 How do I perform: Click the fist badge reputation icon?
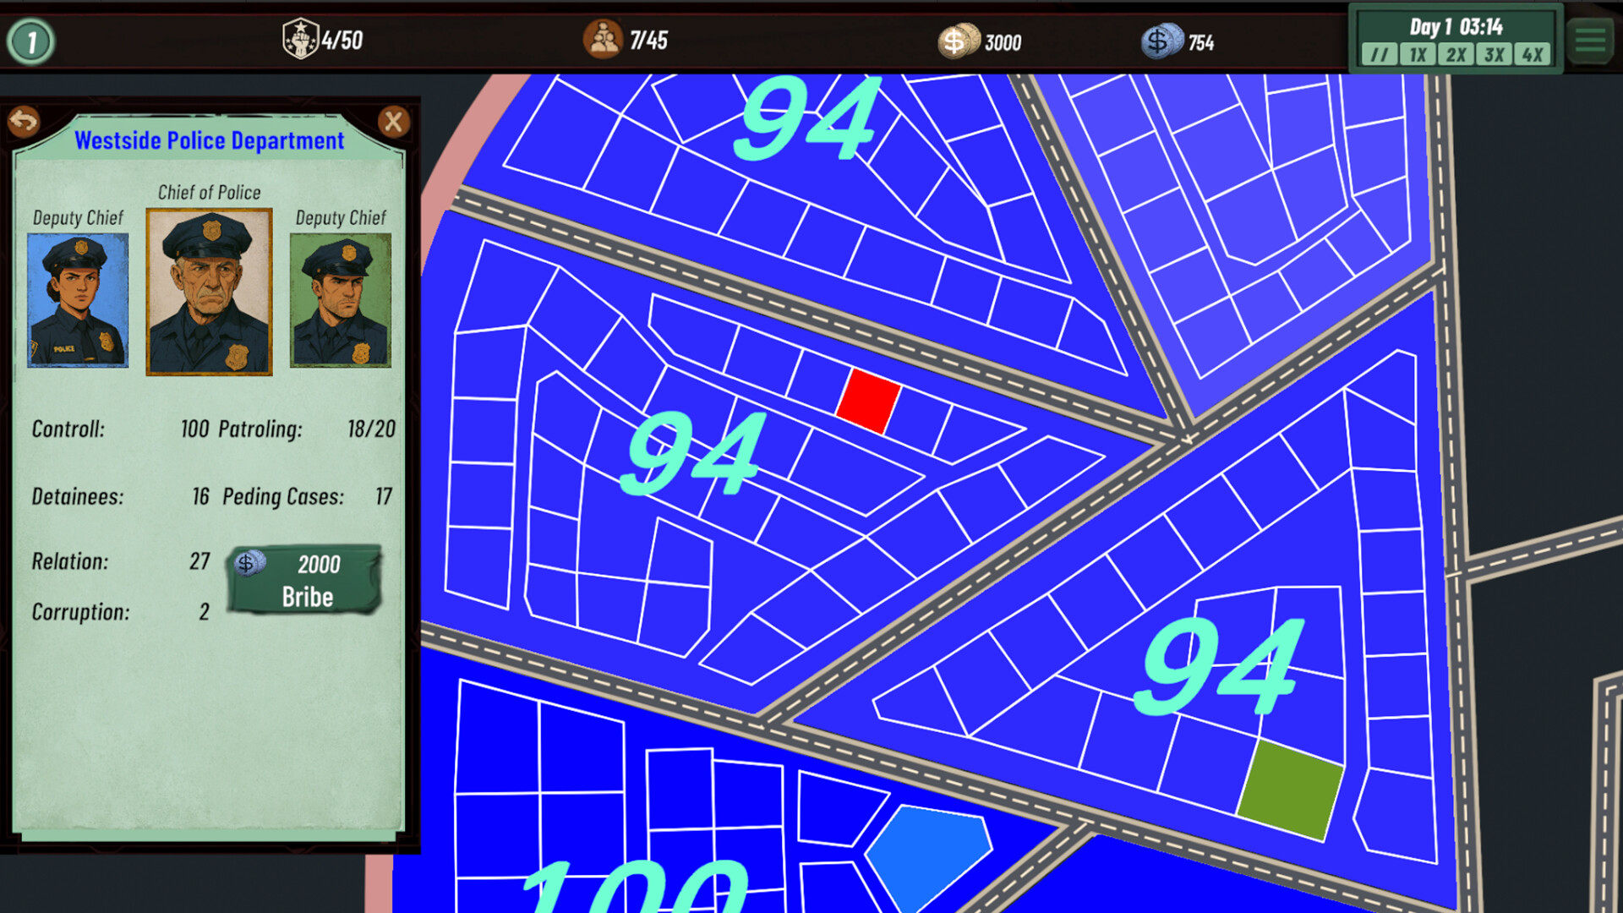[300, 36]
